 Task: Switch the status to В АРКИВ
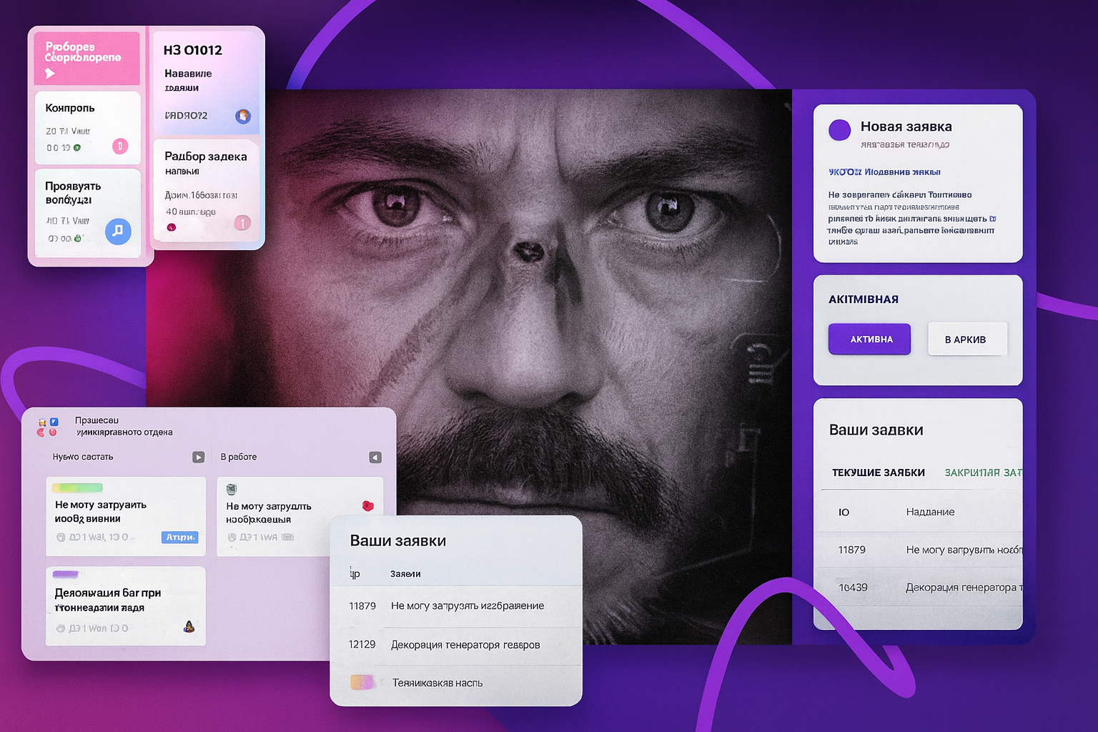click(966, 340)
